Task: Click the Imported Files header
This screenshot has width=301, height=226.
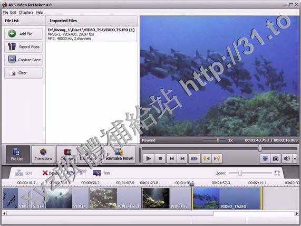Action: (63, 21)
